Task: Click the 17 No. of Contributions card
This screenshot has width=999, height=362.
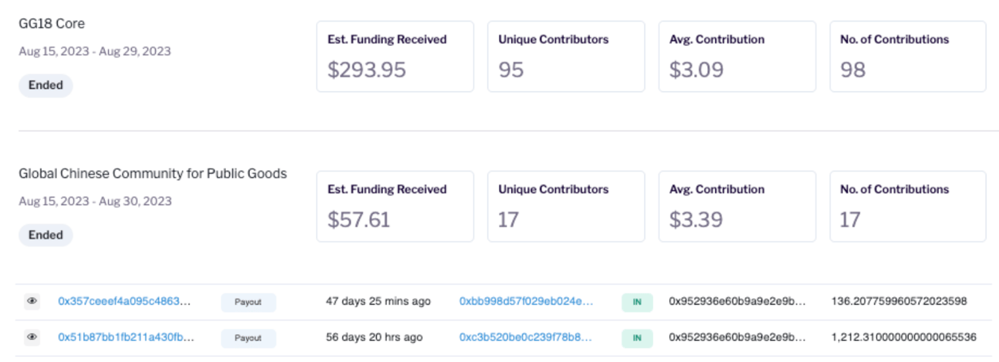Action: tap(908, 207)
